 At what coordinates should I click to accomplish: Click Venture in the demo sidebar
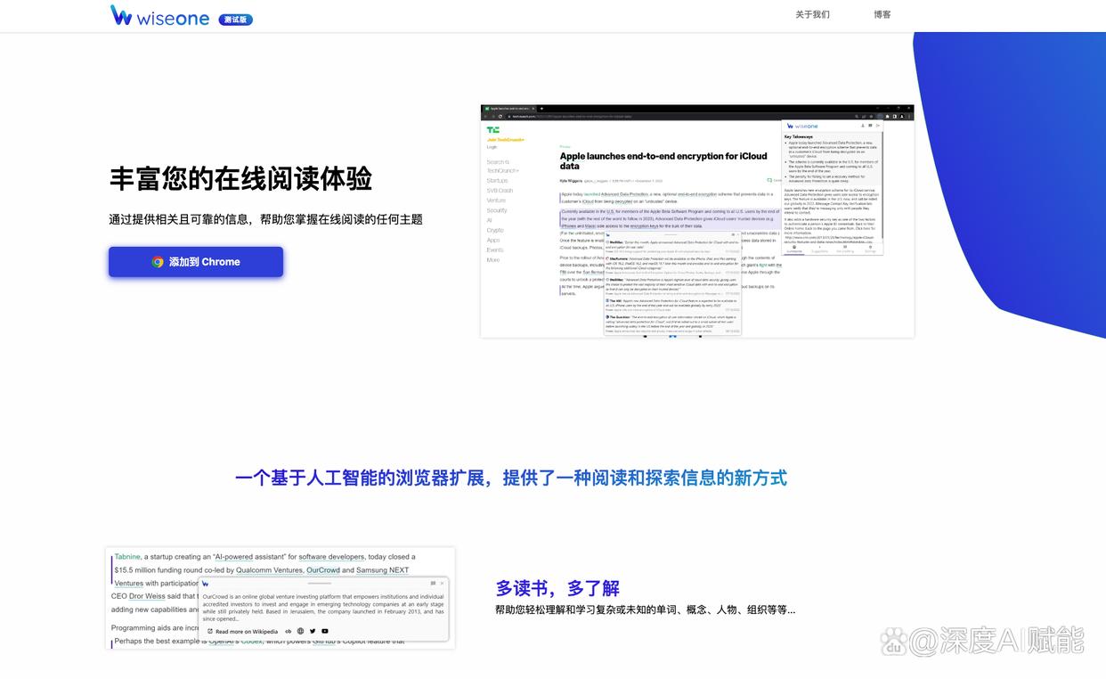click(x=496, y=200)
